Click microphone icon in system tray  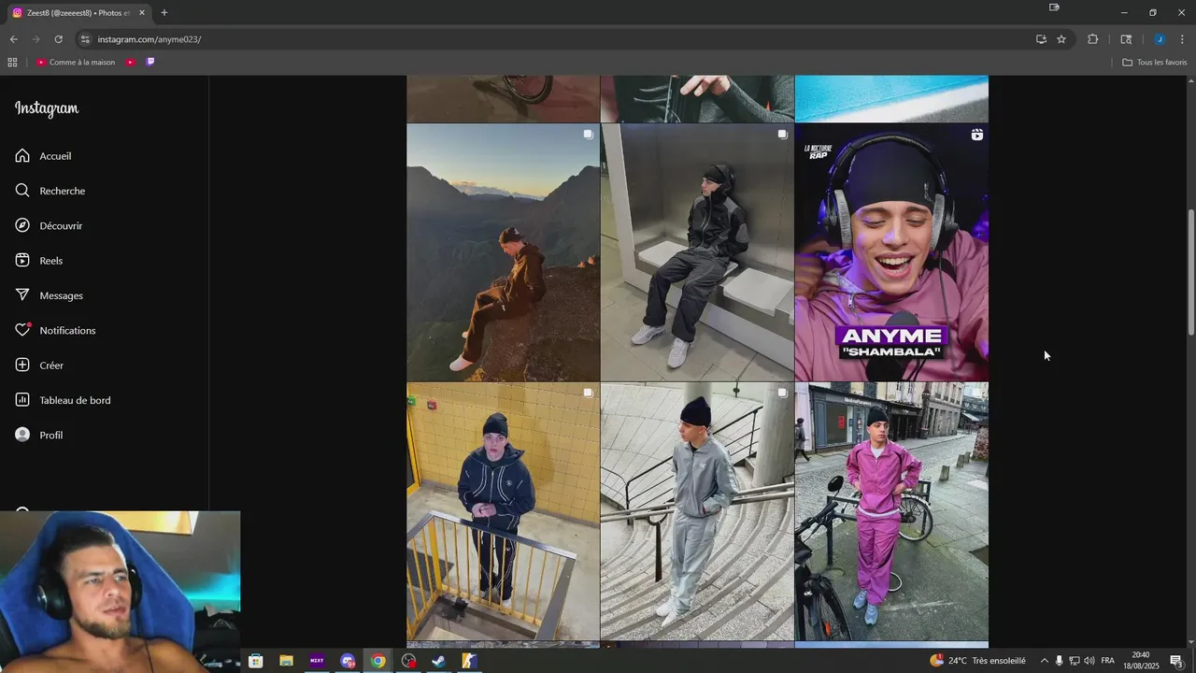(1059, 661)
